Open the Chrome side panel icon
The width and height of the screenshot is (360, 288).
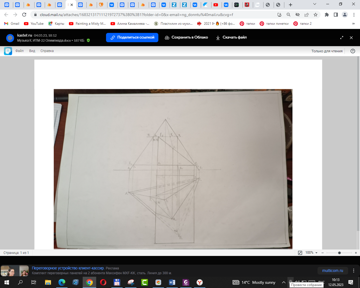point(336,15)
